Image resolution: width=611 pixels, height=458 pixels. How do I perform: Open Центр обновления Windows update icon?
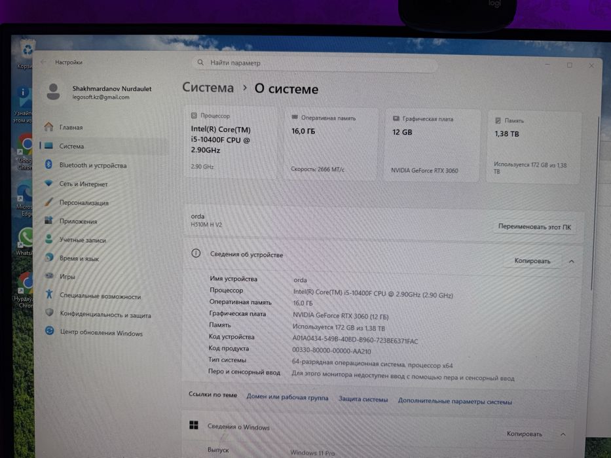pyautogui.click(x=50, y=330)
